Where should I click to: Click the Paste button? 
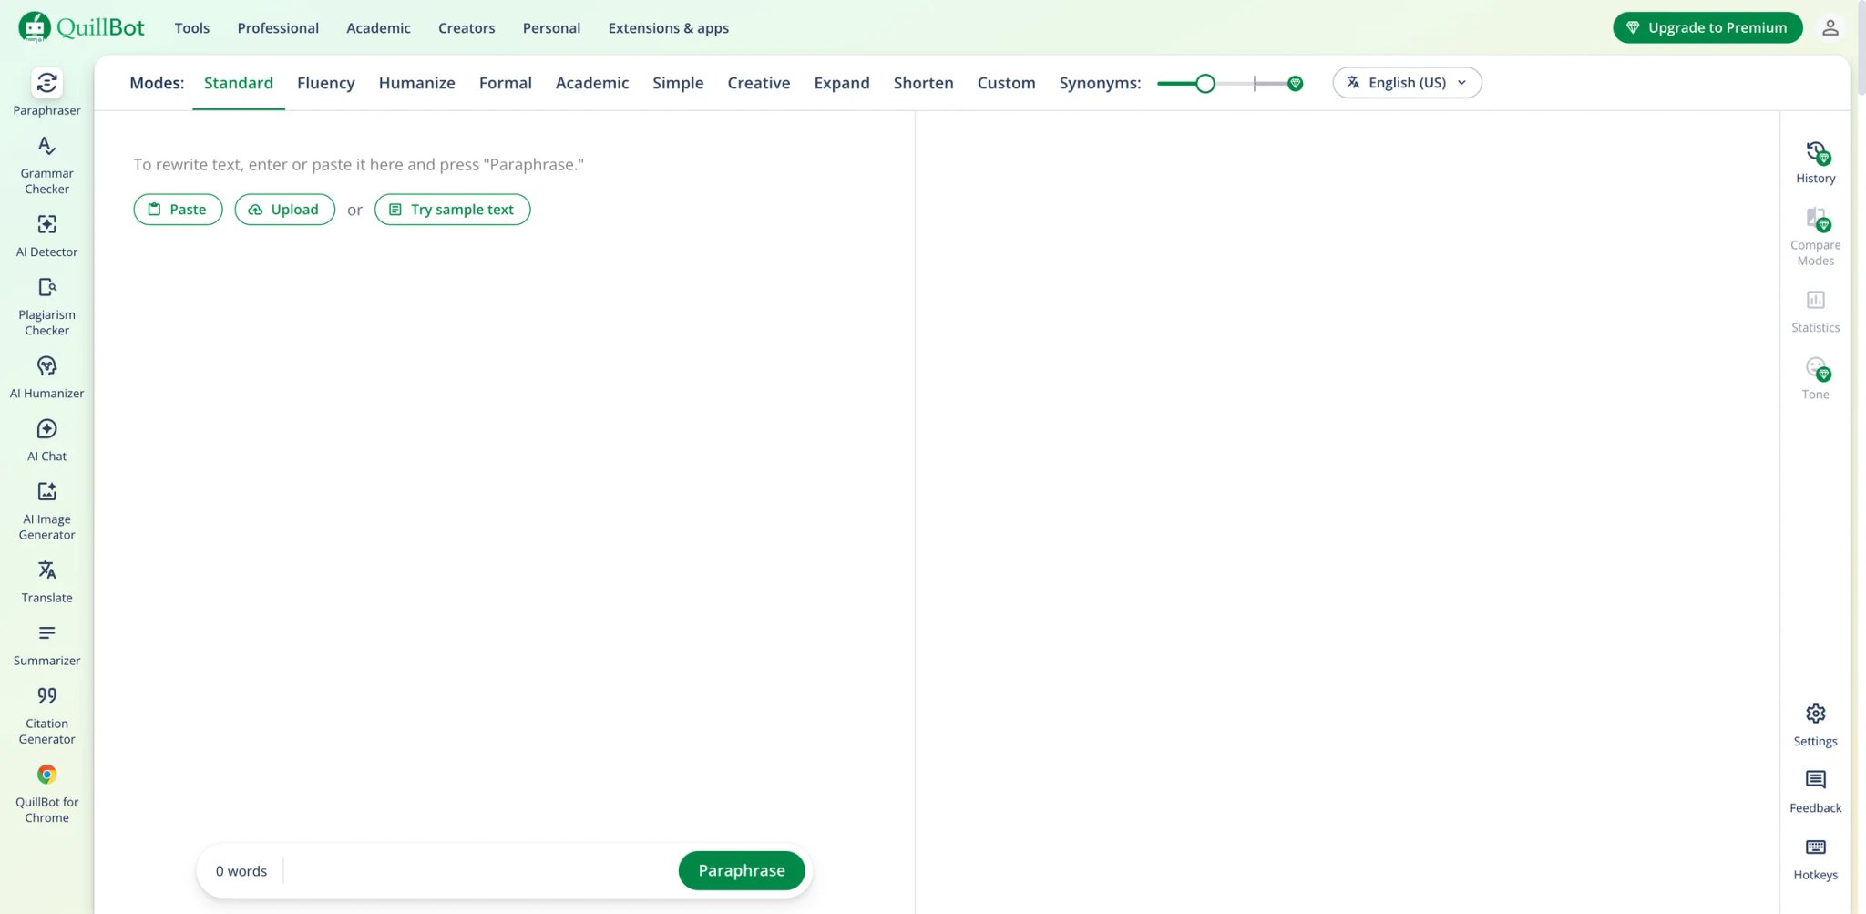pos(178,210)
